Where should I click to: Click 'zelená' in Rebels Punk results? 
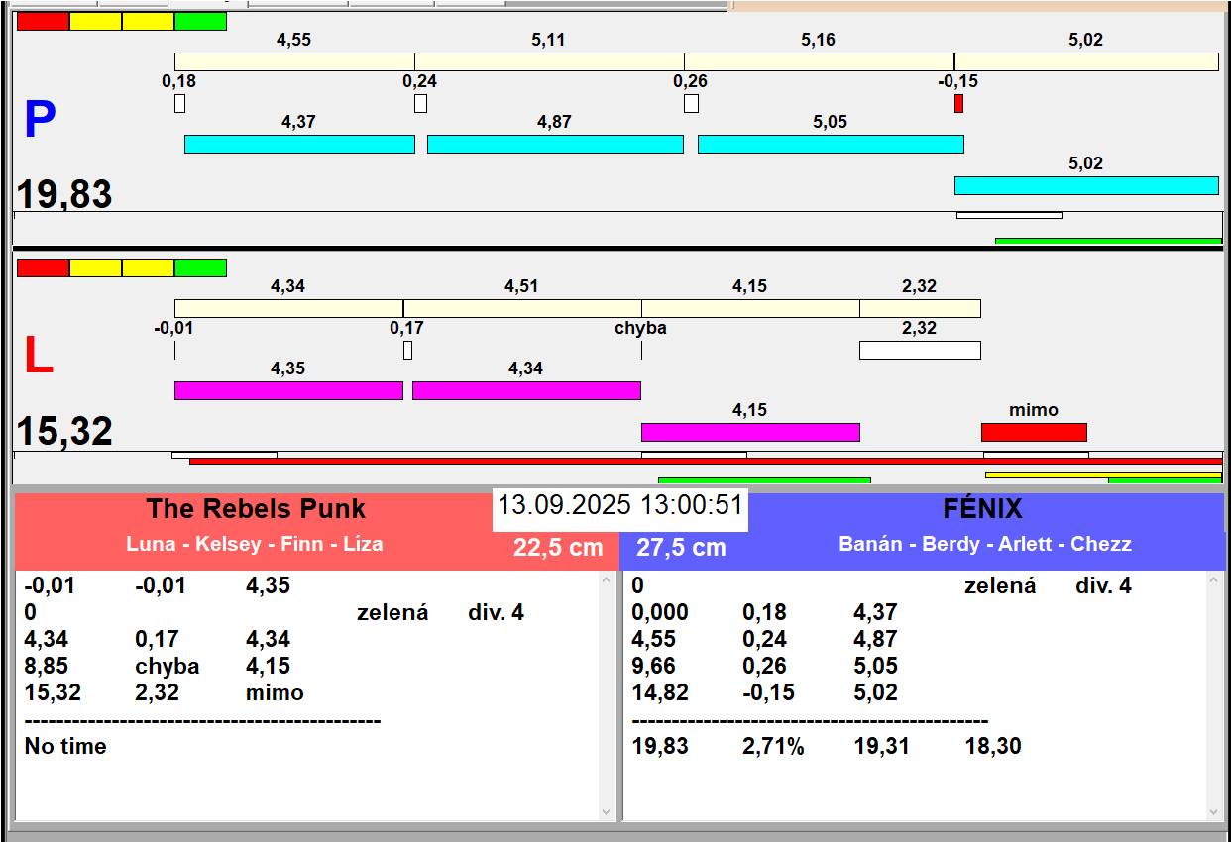point(392,613)
